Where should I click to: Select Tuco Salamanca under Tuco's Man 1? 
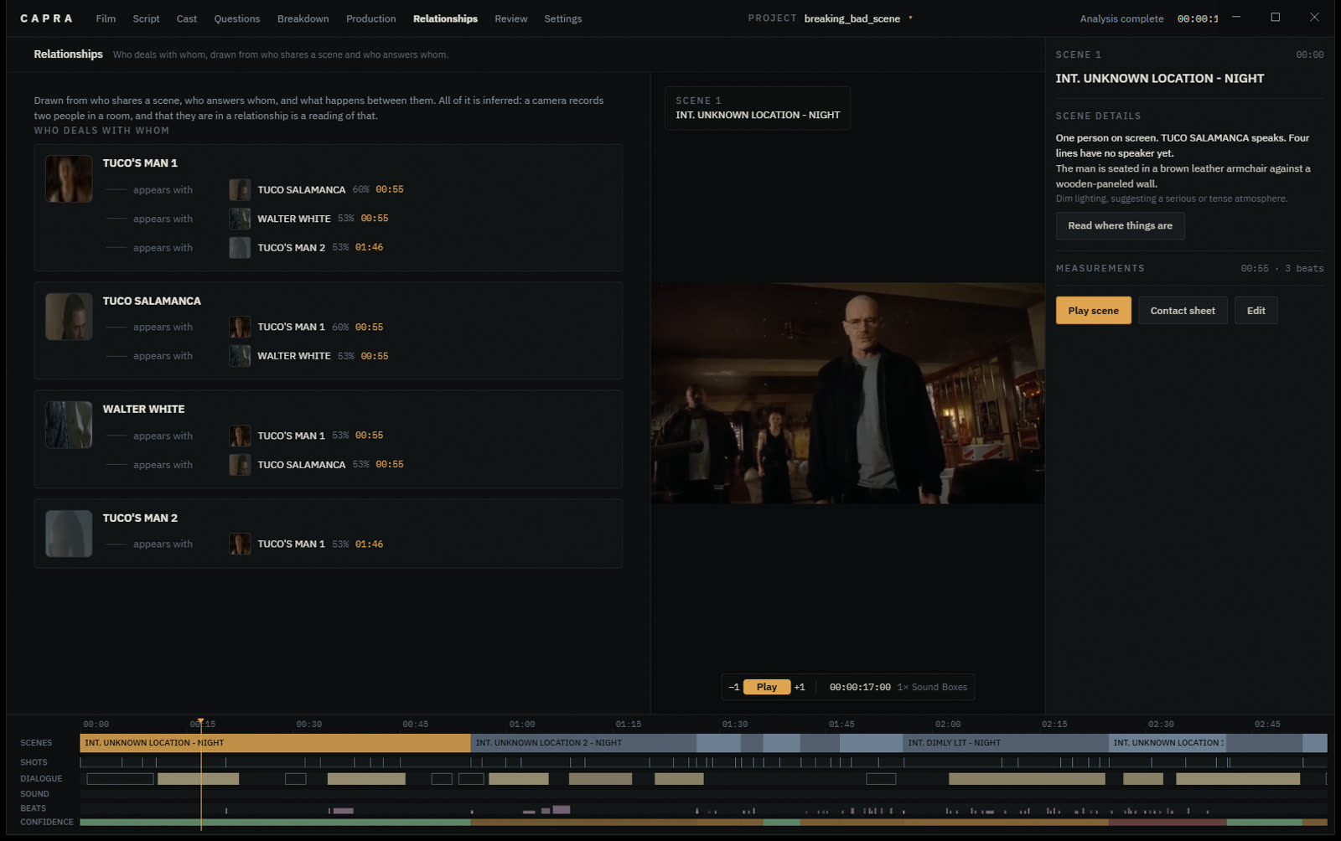tap(302, 190)
